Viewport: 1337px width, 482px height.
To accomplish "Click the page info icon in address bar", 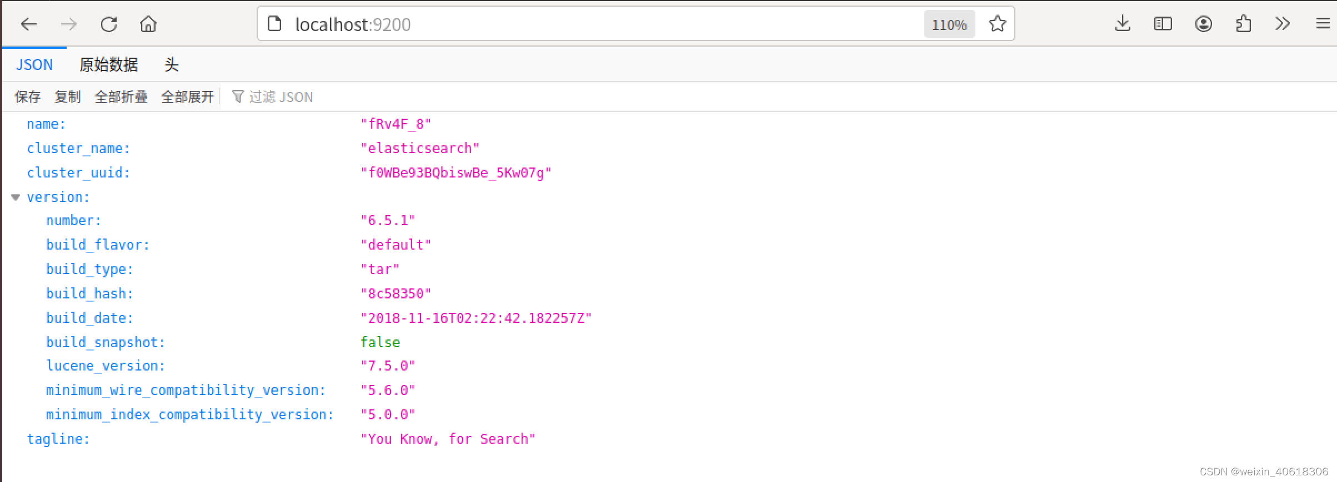I will coord(274,24).
